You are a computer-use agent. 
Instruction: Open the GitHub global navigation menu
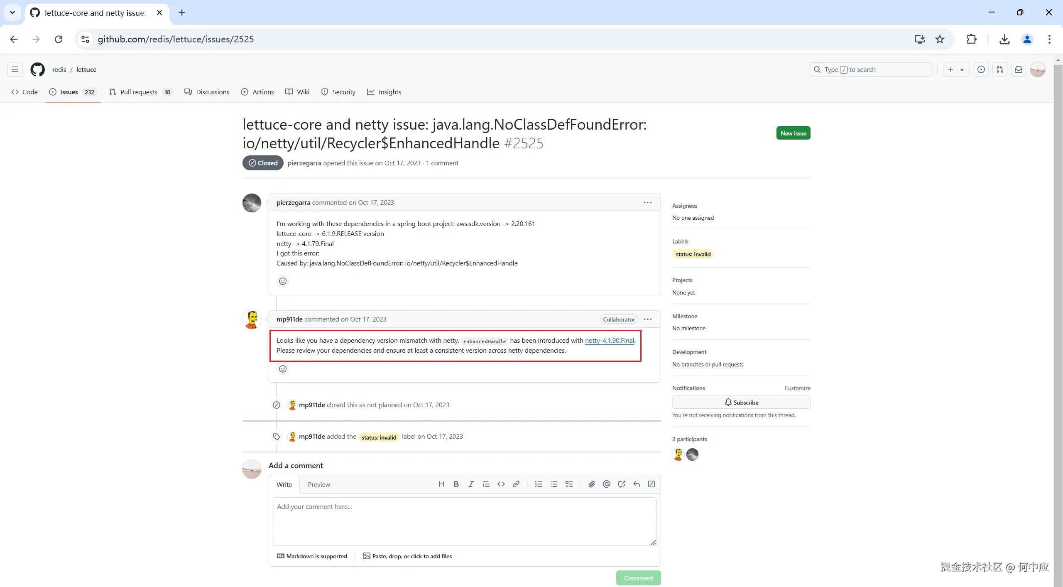click(x=15, y=69)
